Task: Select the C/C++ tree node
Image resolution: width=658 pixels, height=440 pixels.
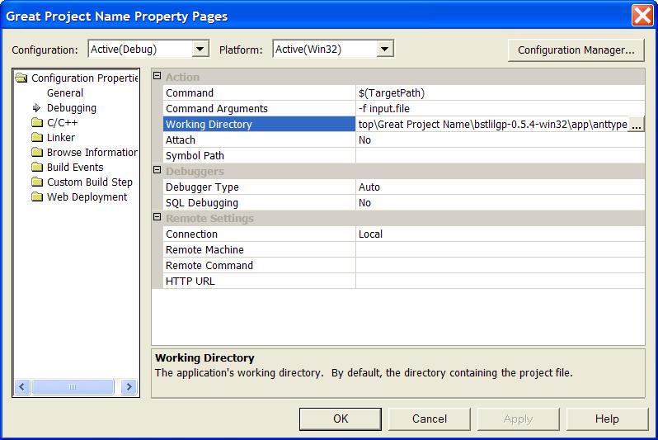Action: click(62, 123)
